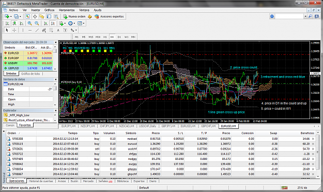Expand the new chart dropdown arrow
This screenshot has height=192, width=323.
coord(11,16)
